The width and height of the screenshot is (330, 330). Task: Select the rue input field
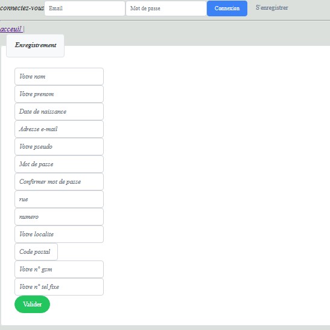pos(59,199)
